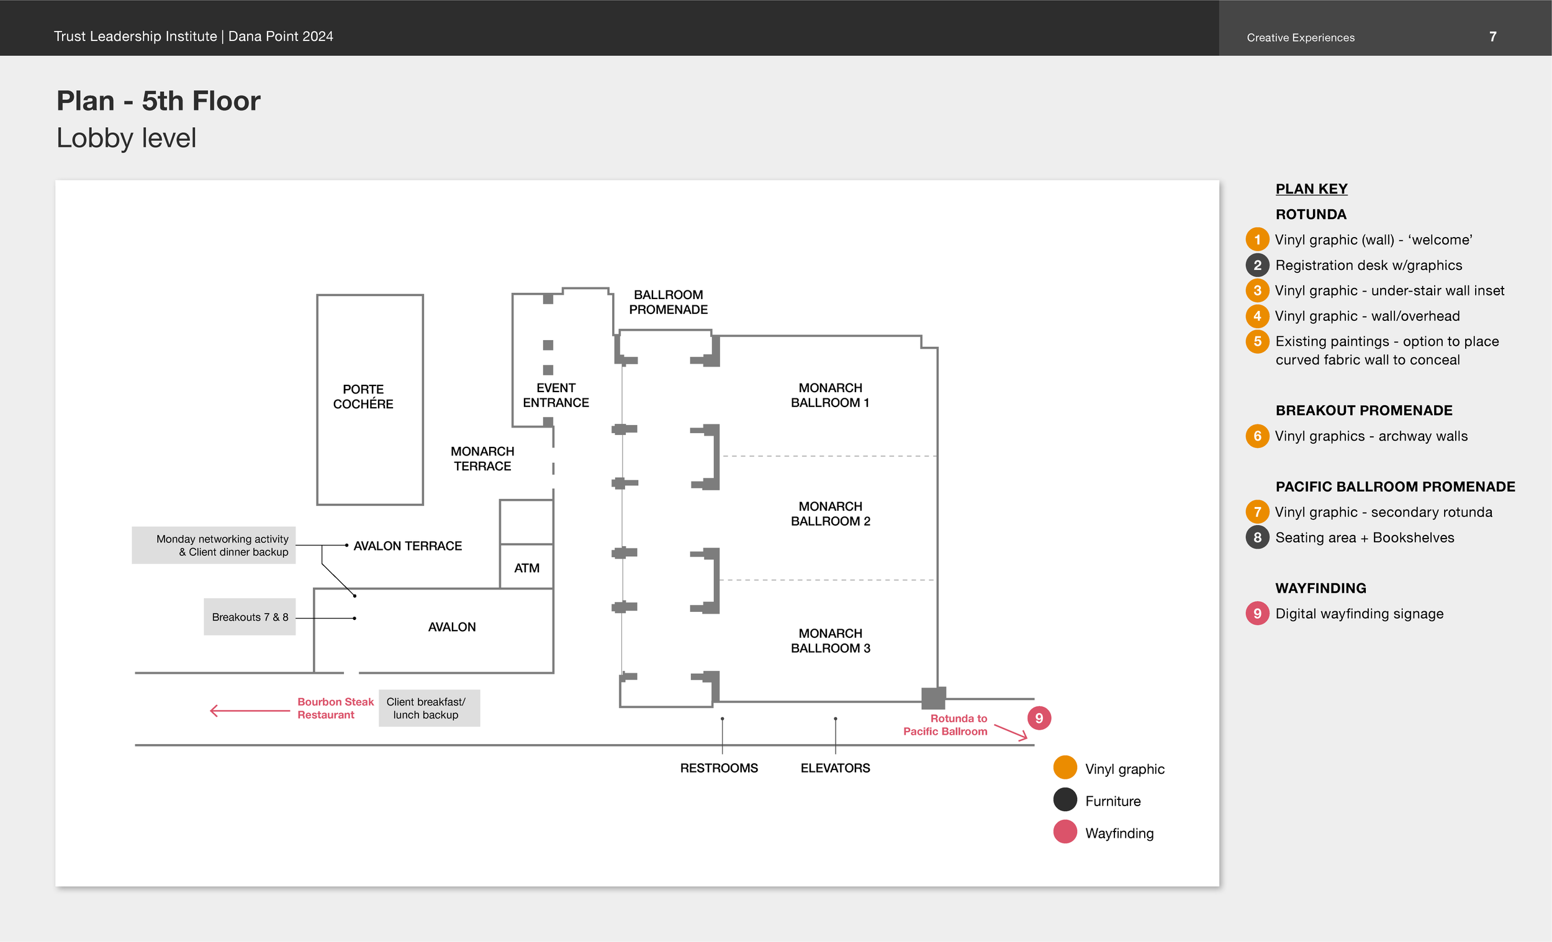Click the Monarch Ballroom 2 room label
The image size is (1552, 942).
pos(830,514)
